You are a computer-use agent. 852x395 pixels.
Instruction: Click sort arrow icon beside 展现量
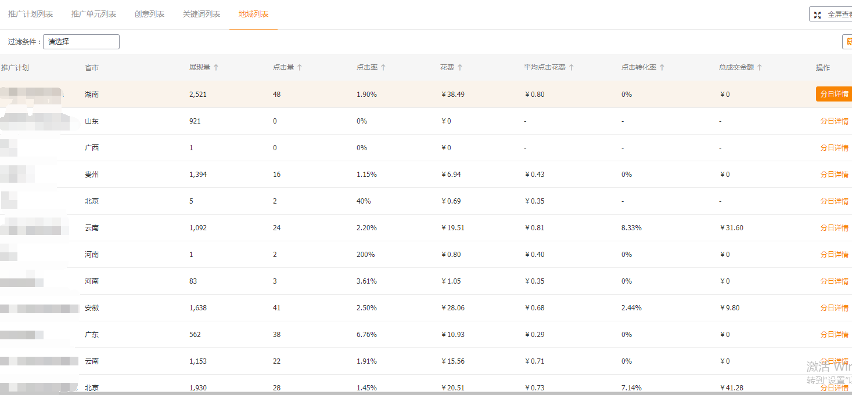point(216,67)
